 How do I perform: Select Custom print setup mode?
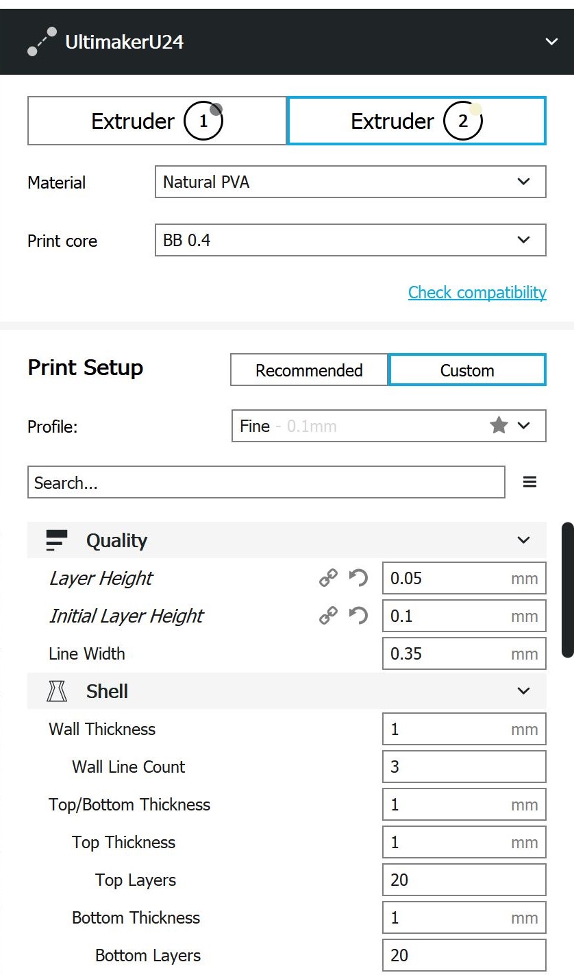467,370
